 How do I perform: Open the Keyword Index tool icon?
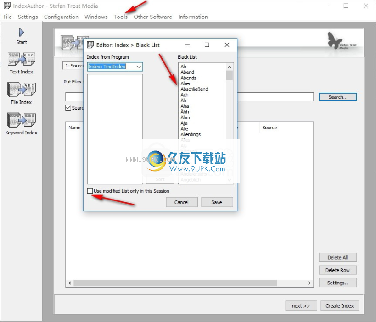(21, 120)
